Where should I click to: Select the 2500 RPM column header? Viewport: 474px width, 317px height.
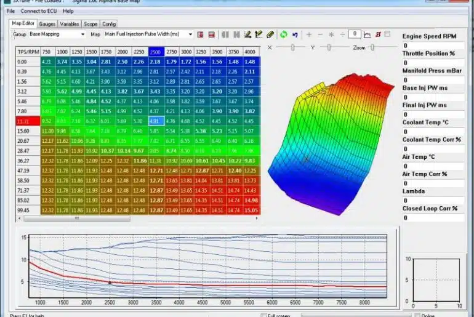tap(156, 52)
